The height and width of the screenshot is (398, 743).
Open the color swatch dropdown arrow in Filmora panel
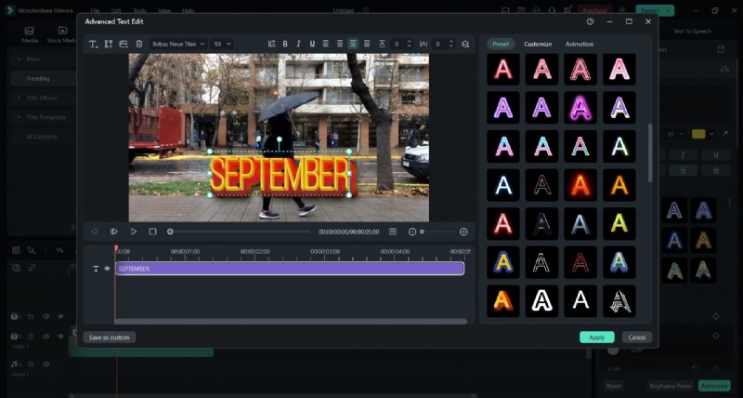click(x=711, y=134)
